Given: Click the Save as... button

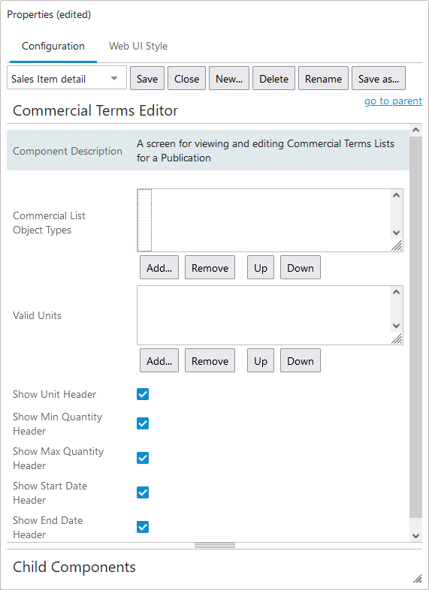Looking at the screenshot, I should click(379, 78).
